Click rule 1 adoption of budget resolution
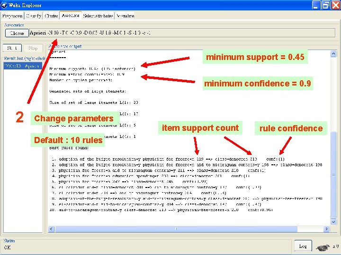Screen dimensions: 341x255 click(x=168, y=159)
